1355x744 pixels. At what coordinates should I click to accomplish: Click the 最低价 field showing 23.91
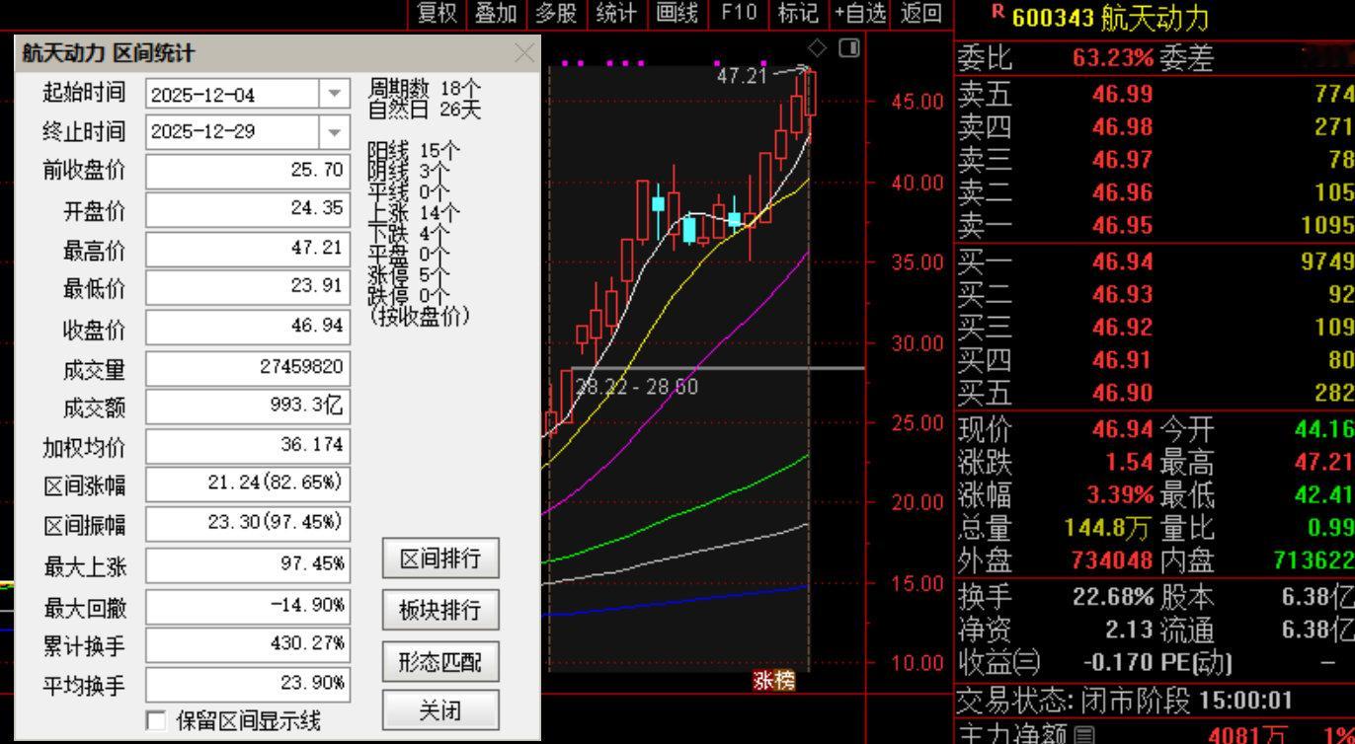click(248, 287)
